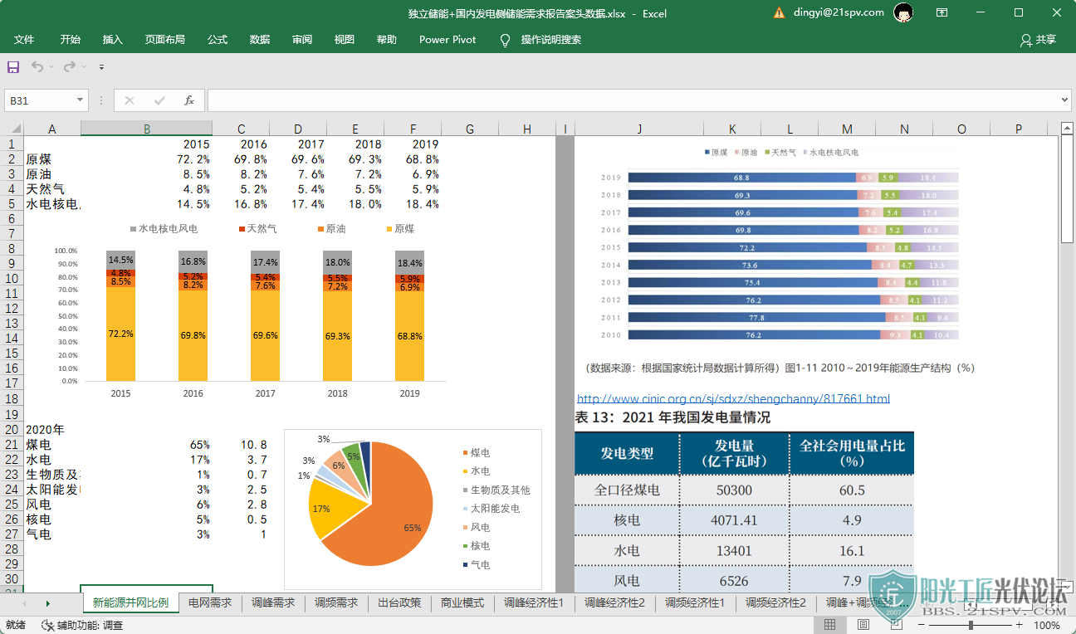Open the 数据 ribbon tab

pyautogui.click(x=260, y=40)
